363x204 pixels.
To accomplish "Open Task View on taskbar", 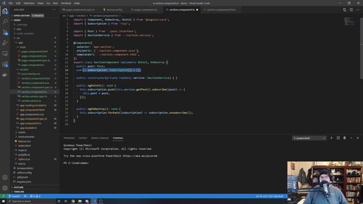I will click(x=66, y=201).
